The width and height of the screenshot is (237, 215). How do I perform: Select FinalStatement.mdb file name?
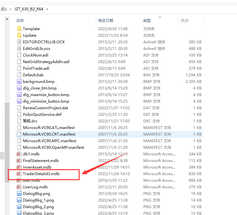[41, 160]
